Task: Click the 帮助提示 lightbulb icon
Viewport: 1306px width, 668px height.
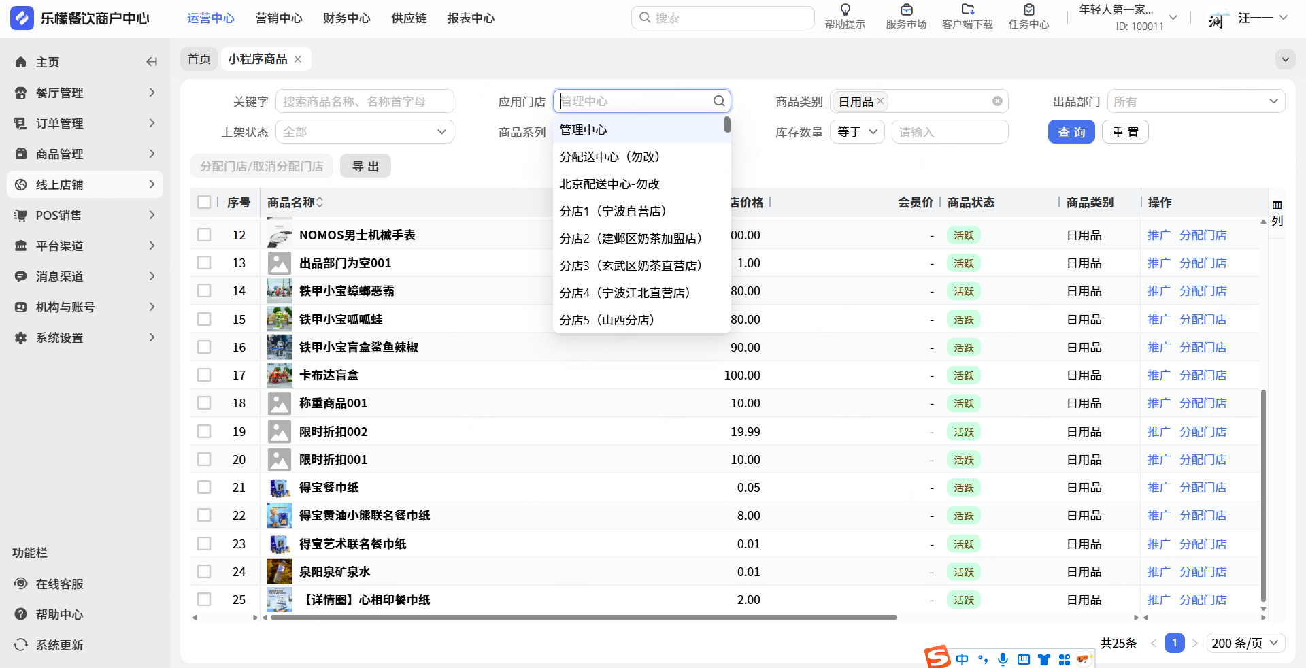Action: (845, 10)
